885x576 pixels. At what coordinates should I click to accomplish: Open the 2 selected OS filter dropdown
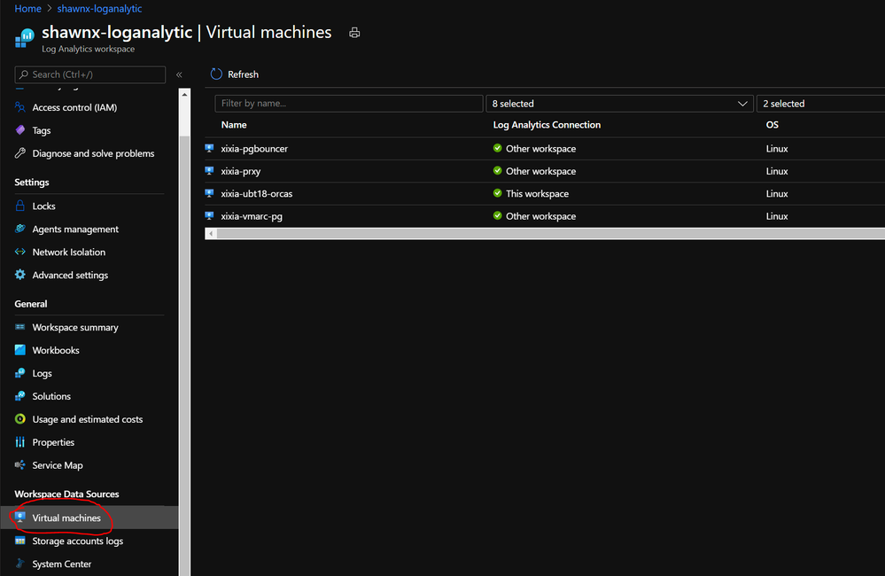(820, 104)
